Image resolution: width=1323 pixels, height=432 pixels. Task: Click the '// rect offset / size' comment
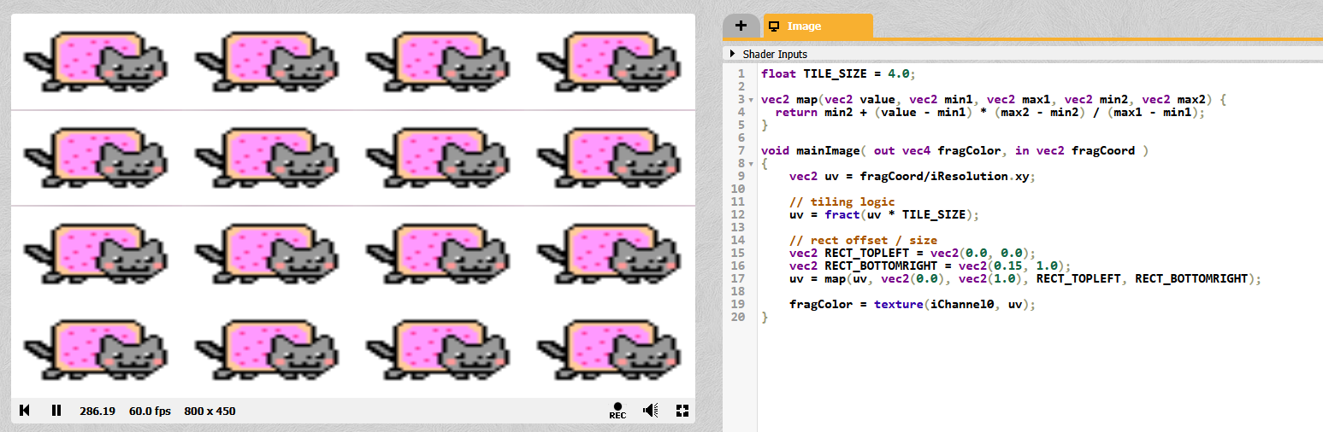tap(863, 240)
